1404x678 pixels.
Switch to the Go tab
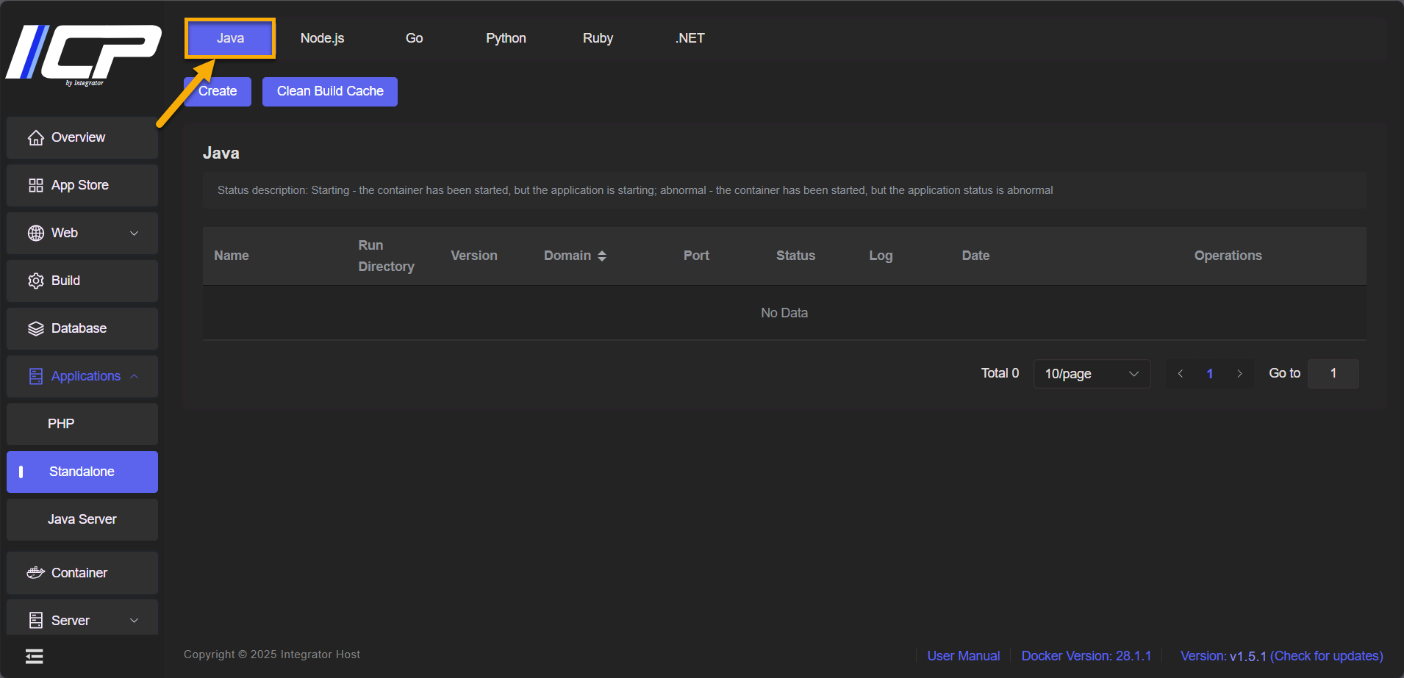(414, 38)
